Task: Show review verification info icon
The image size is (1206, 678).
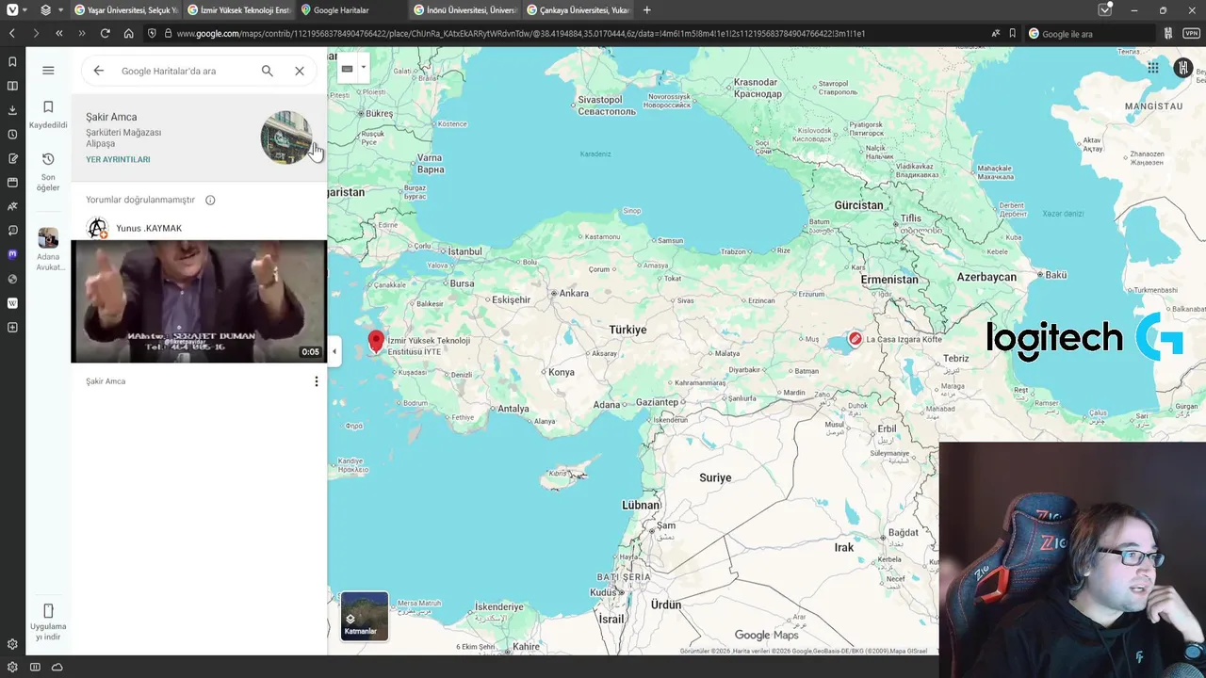Action: click(x=210, y=200)
